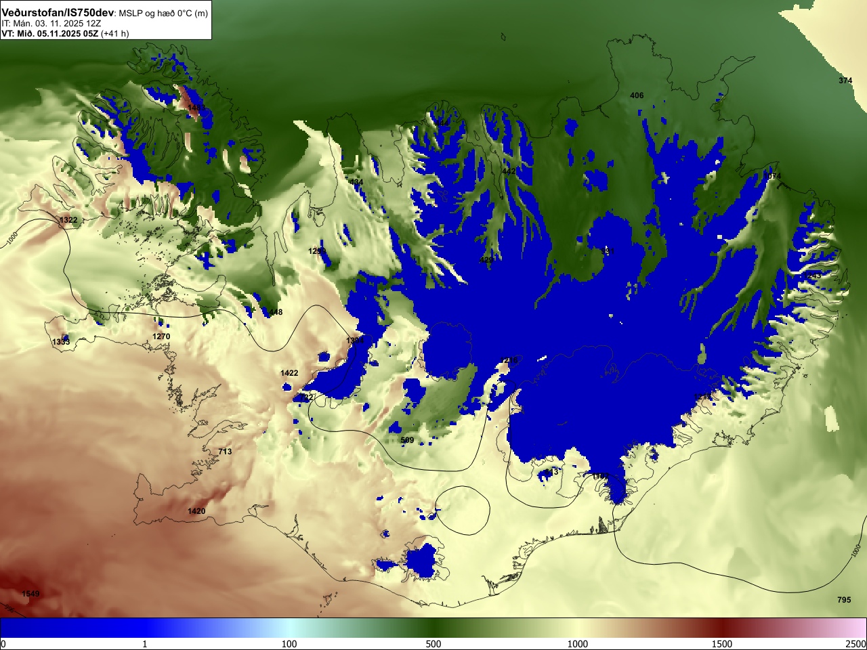
Task: Click the colour scale label 0
Action: (x=3, y=643)
